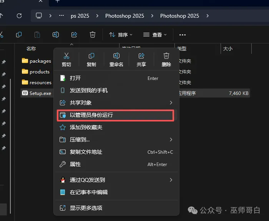Sort by the 大小 column header
Image resolution: width=269 pixels, height=221 pixels.
(x=228, y=49)
